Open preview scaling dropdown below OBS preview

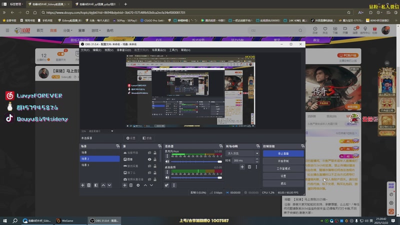[112, 131]
